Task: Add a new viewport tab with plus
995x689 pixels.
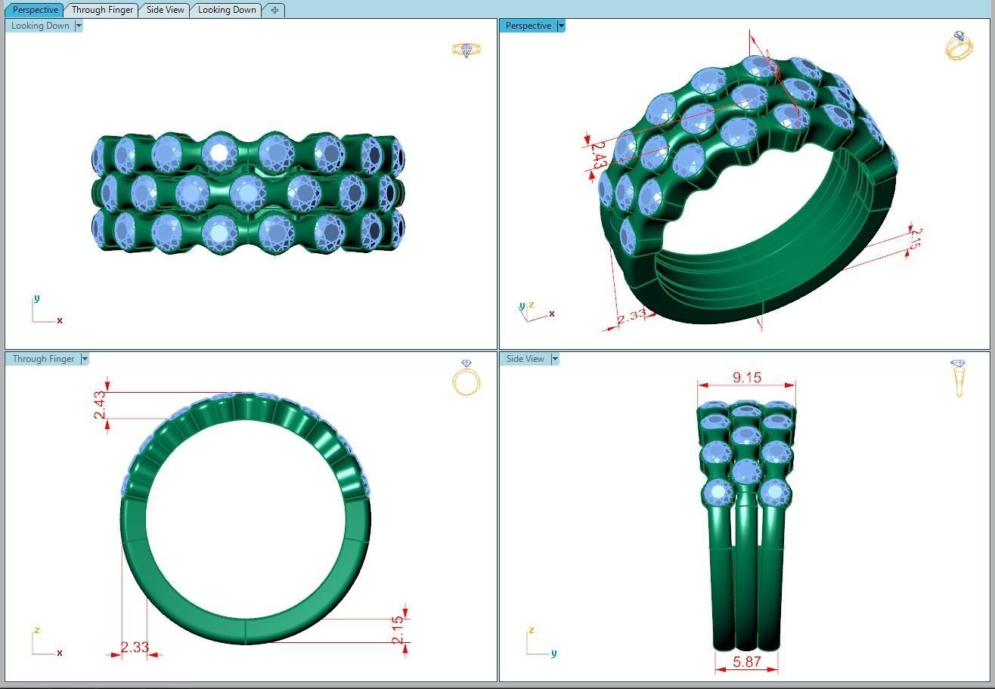Action: click(x=274, y=10)
